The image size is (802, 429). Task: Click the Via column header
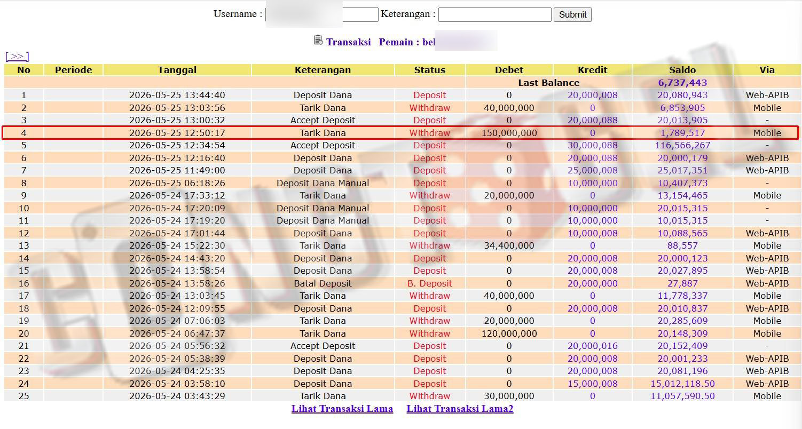[767, 70]
